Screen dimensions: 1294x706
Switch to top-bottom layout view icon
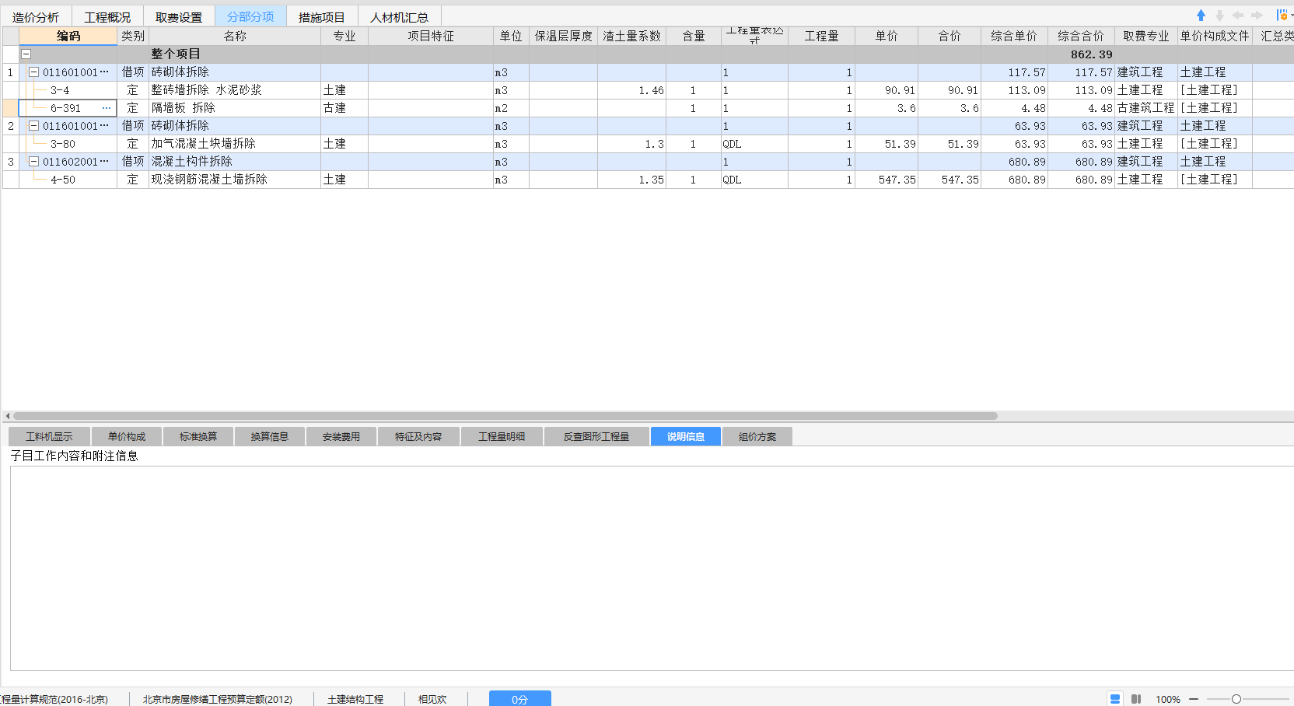click(1115, 699)
